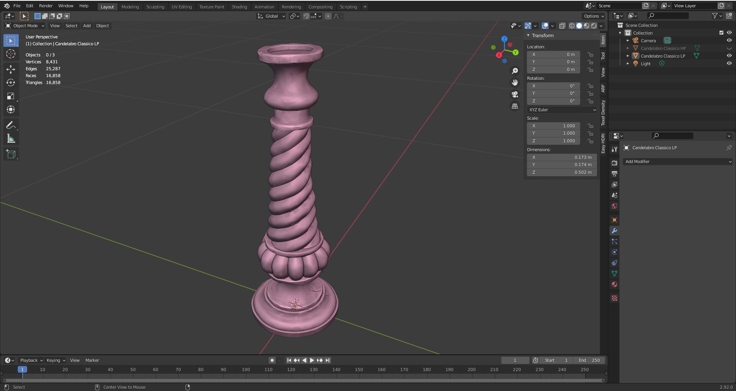Image resolution: width=736 pixels, height=391 pixels.
Task: Select the Annotate tool
Action: [x=11, y=125]
